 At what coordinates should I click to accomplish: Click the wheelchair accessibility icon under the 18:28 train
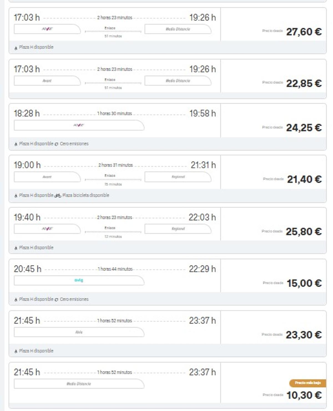pos(16,144)
